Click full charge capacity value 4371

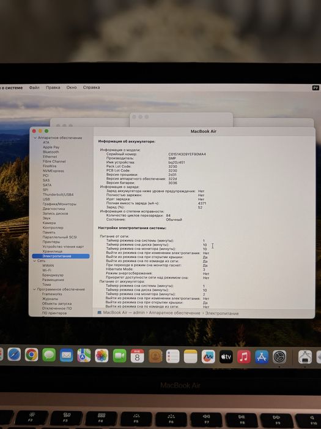pyautogui.click(x=202, y=203)
